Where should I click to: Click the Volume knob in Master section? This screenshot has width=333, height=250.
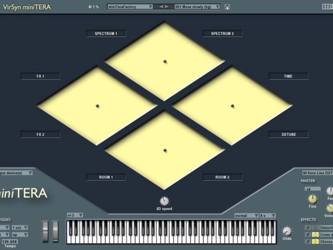click(330, 208)
